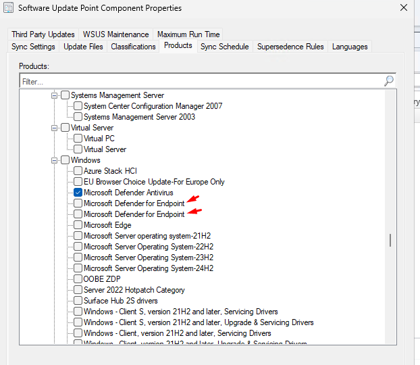
Task: Select the Update Files tab
Action: tap(83, 47)
